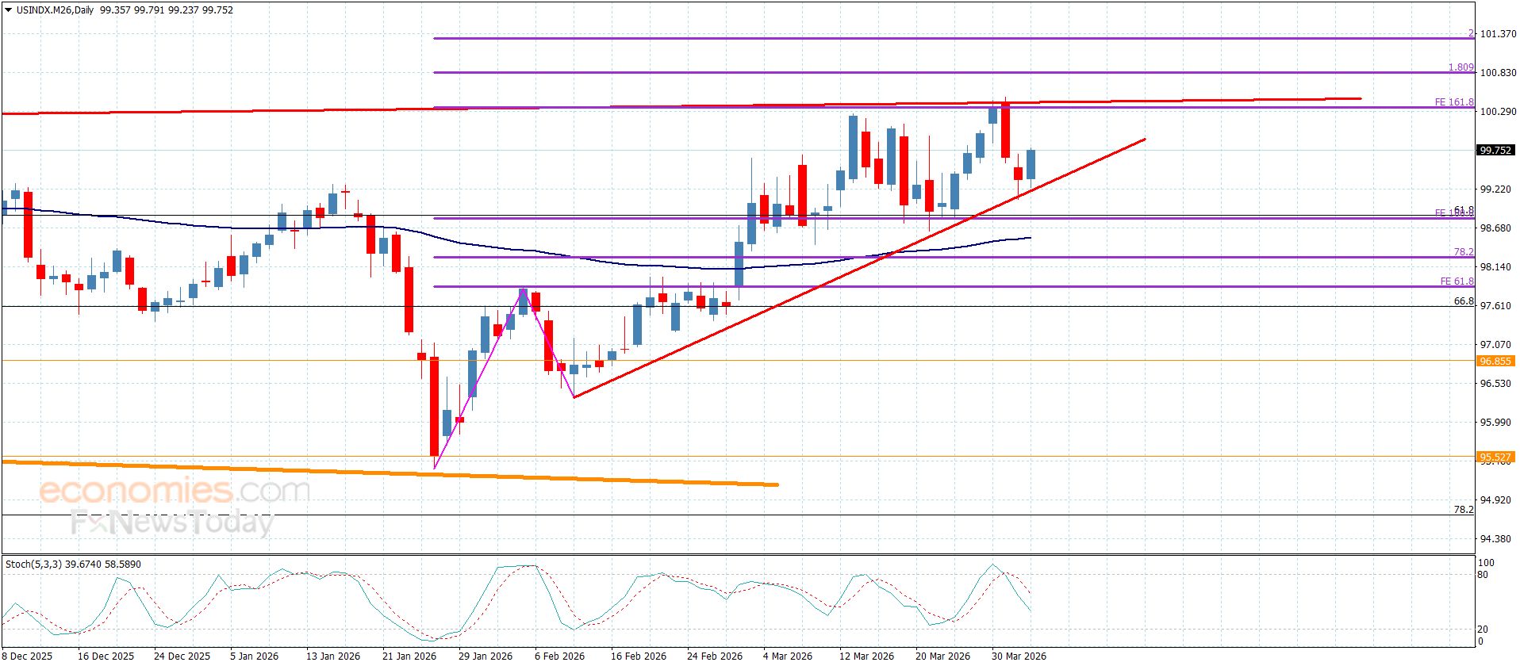Image resolution: width=1520 pixels, height=666 pixels.
Task: Click the stochastic 20 level label
Action: click(x=1483, y=630)
